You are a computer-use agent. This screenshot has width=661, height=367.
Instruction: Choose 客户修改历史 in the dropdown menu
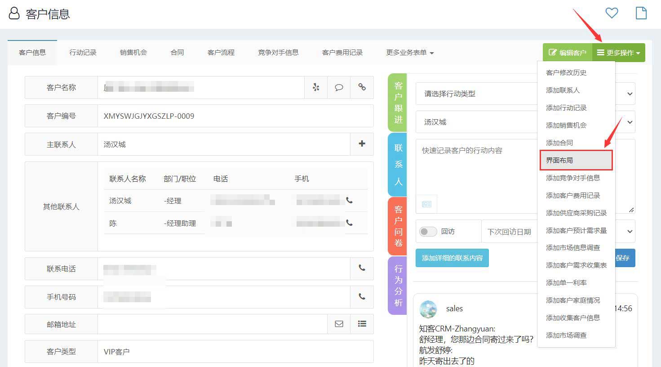(x=566, y=73)
